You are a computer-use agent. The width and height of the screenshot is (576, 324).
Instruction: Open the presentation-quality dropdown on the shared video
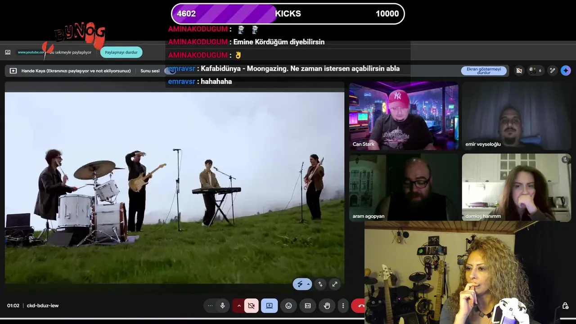302,284
